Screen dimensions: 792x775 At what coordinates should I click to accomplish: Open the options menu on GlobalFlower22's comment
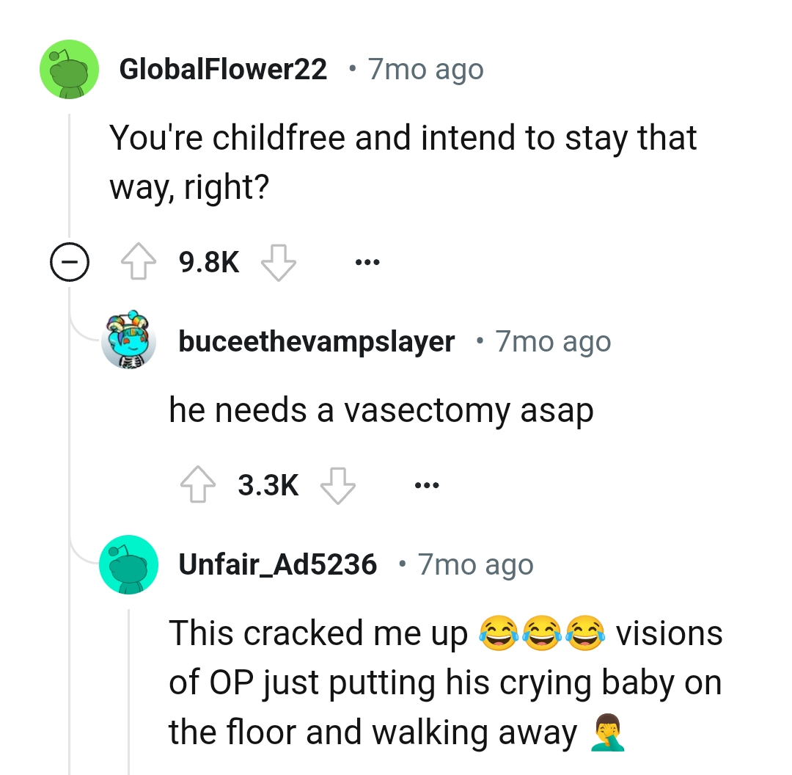click(x=367, y=262)
